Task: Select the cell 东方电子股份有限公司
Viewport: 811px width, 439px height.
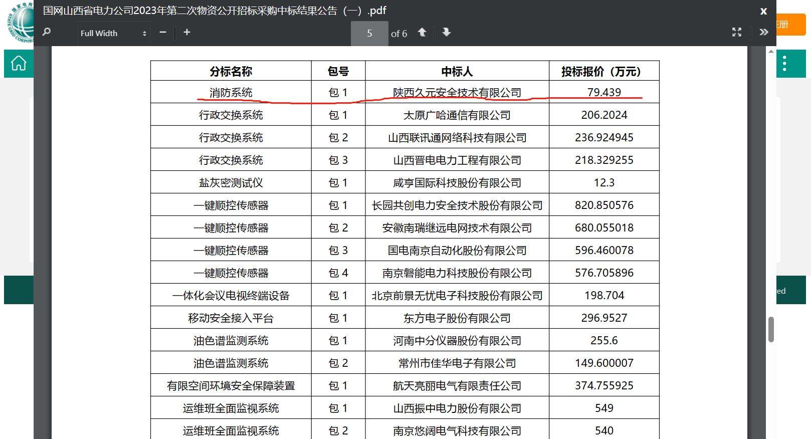Action: tap(457, 318)
